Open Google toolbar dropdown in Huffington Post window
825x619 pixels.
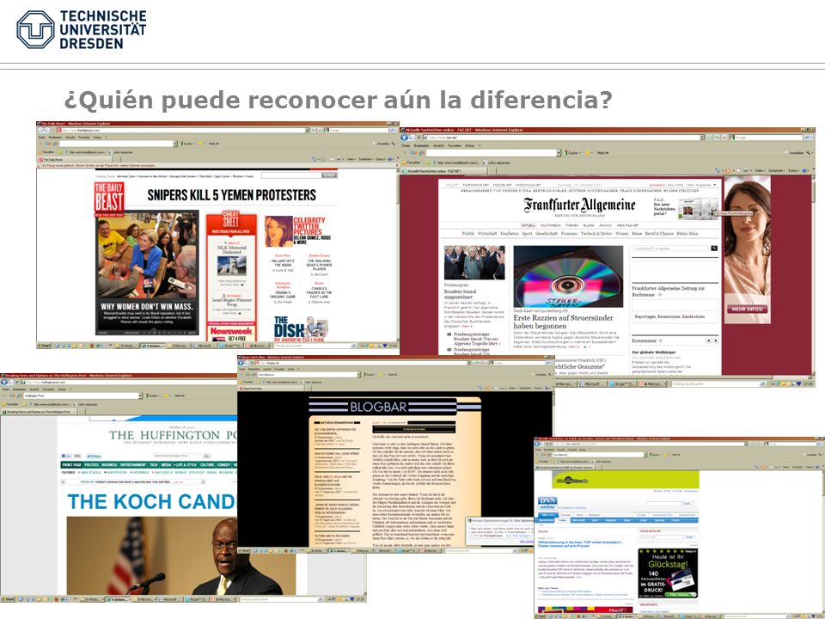pos(140,395)
